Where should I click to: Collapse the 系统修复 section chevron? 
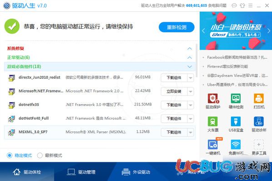[x=190, y=49]
